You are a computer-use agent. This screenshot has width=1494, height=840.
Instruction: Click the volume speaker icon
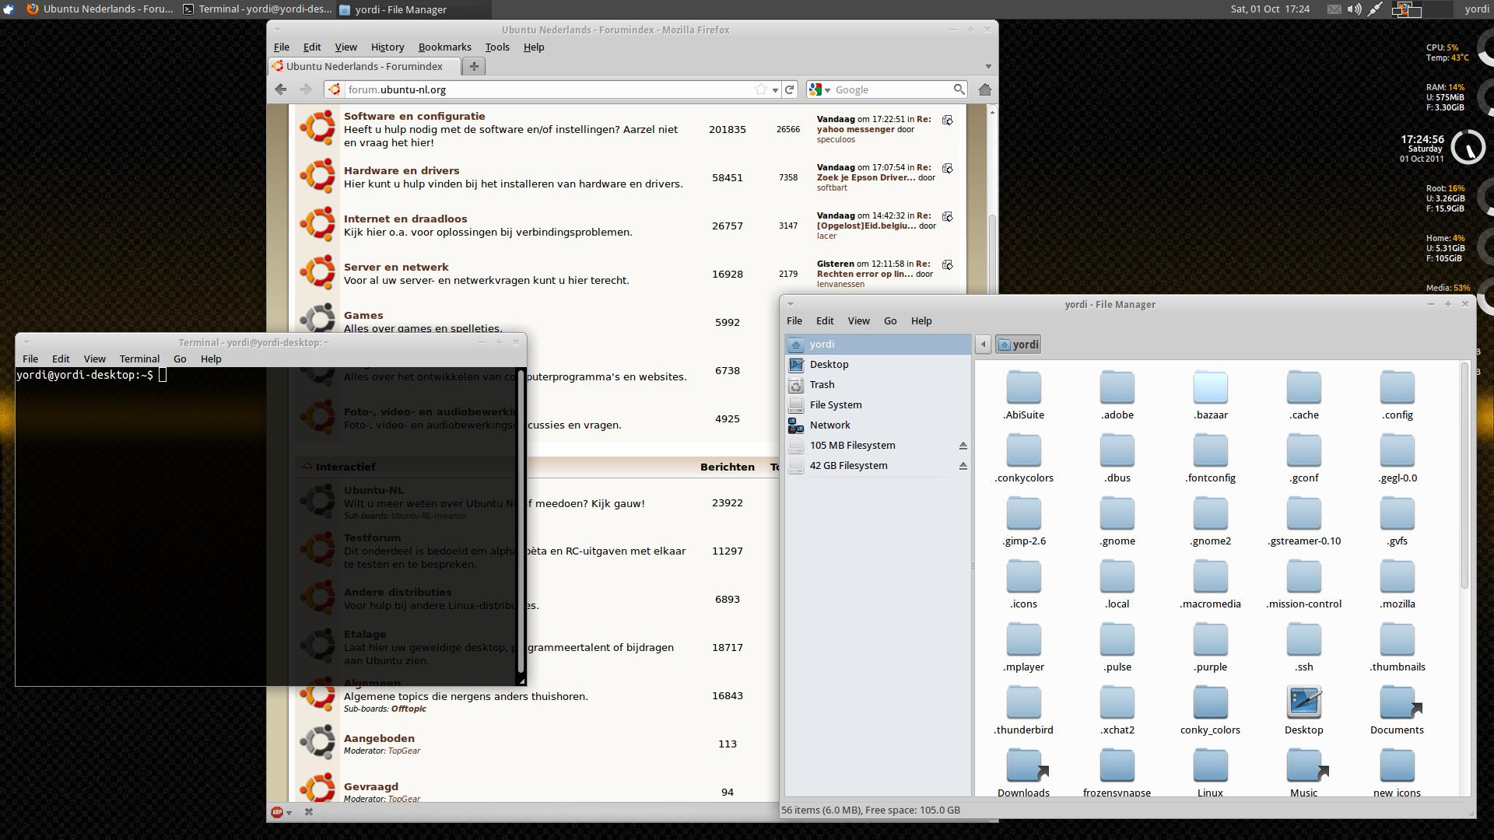point(1355,9)
